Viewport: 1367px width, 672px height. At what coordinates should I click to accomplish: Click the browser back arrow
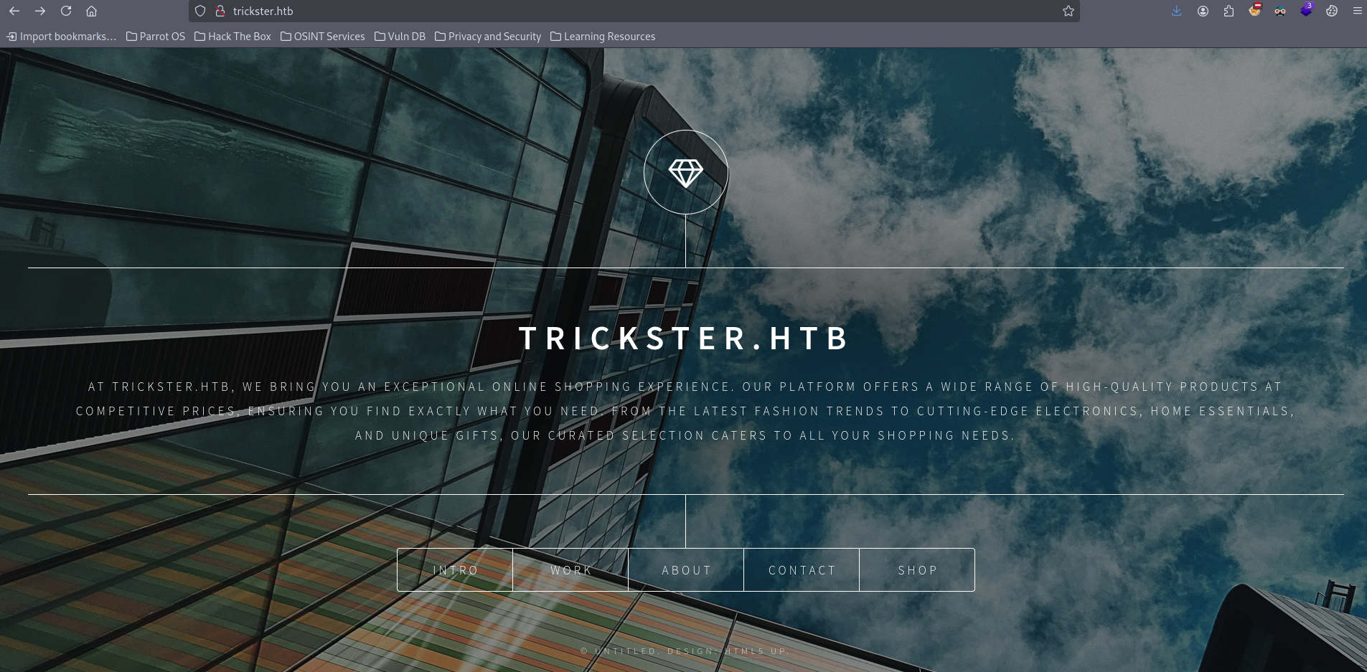pos(14,11)
